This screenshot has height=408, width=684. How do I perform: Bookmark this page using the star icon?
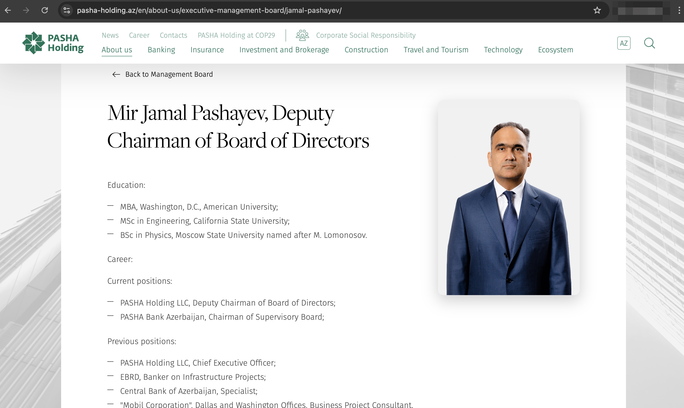(597, 11)
